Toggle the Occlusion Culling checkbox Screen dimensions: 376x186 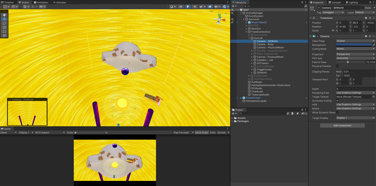click(x=337, y=101)
